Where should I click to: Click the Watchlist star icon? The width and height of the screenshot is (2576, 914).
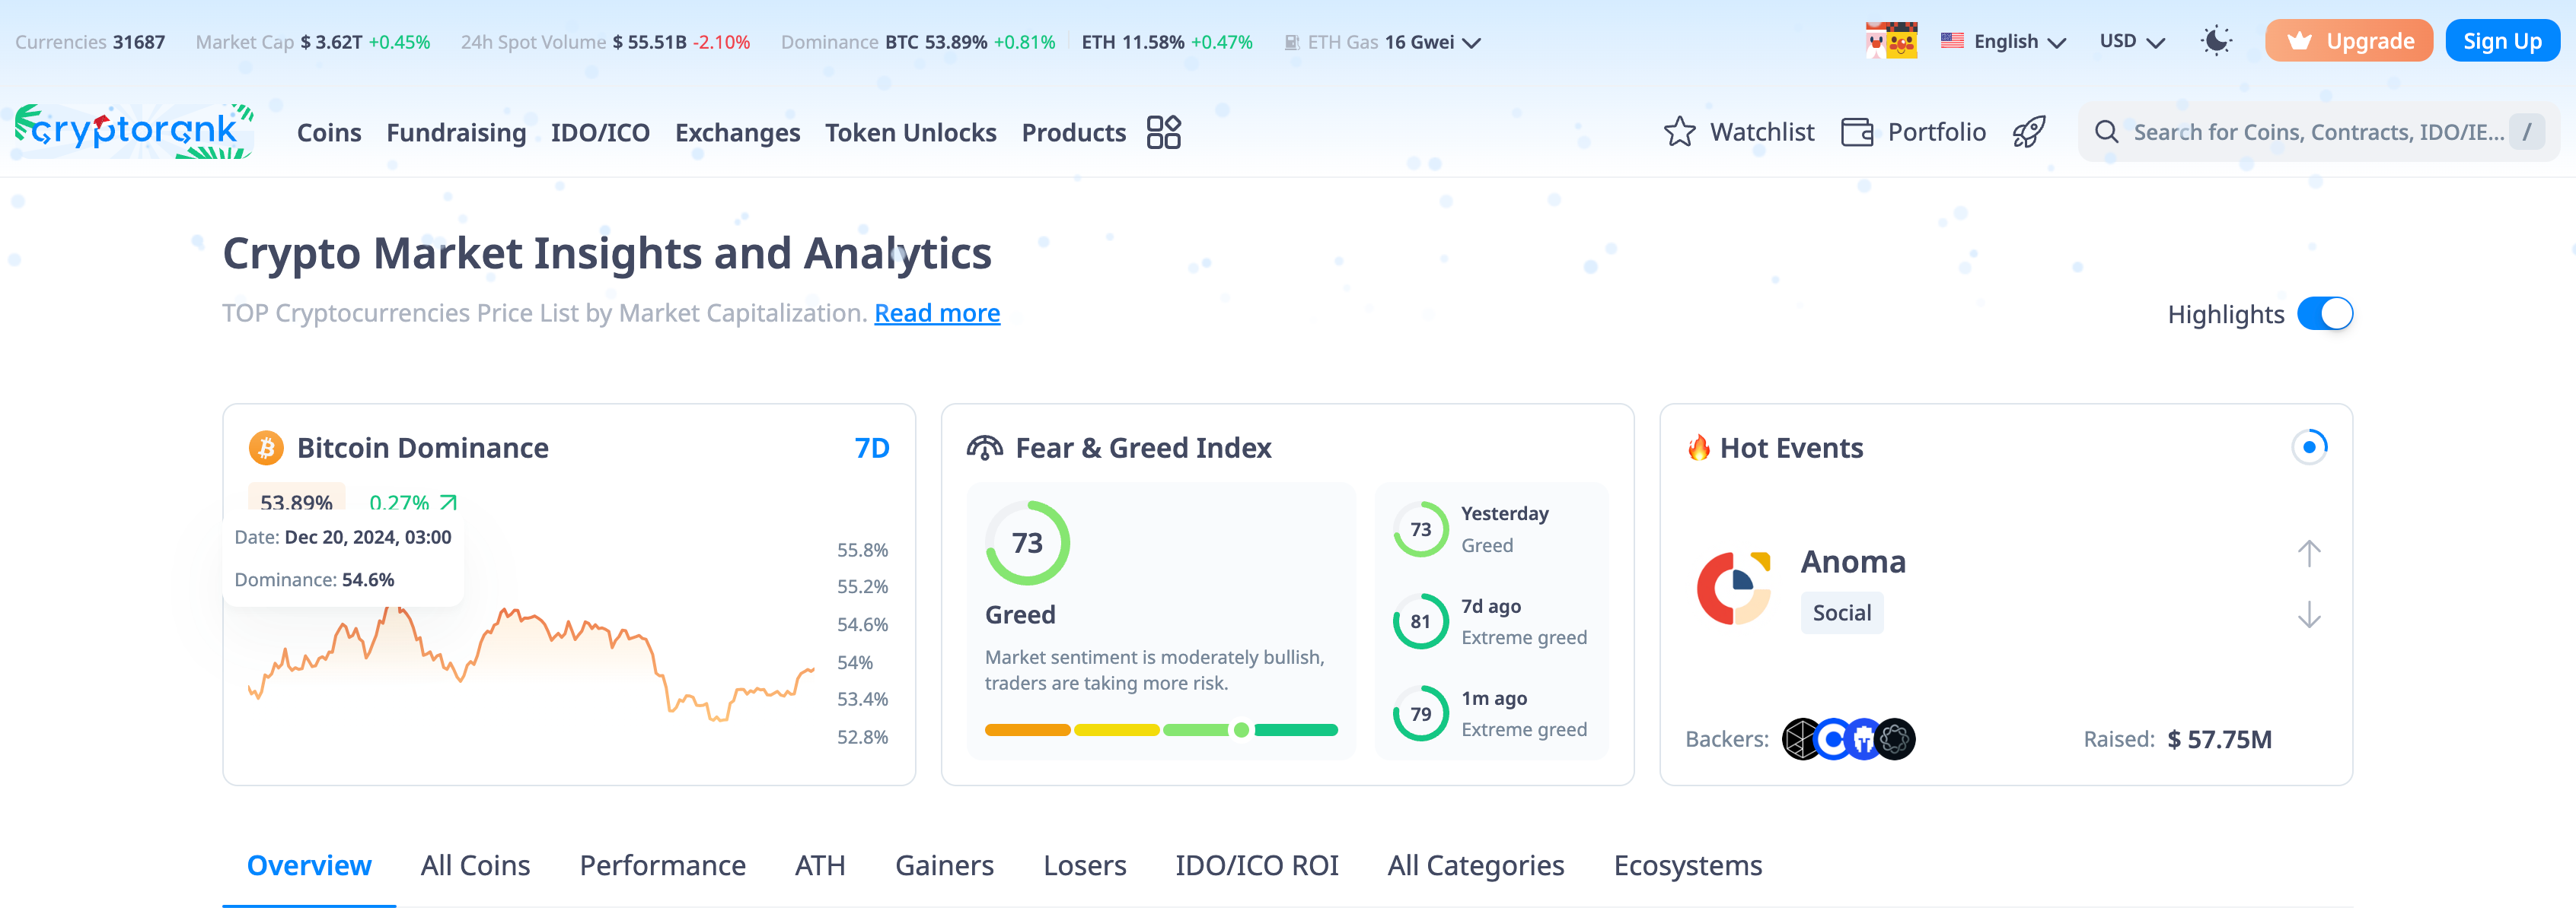tap(1679, 132)
